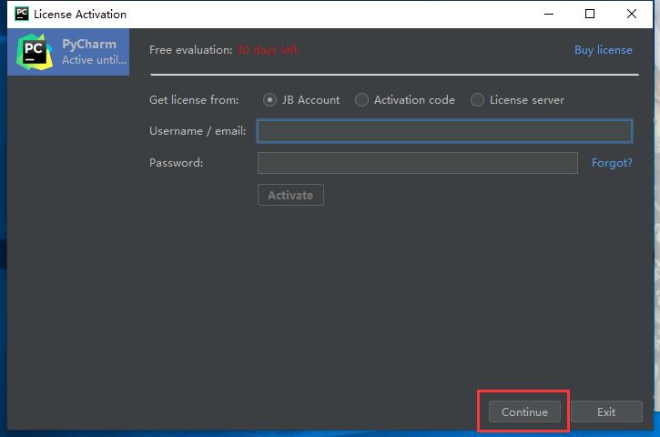The image size is (660, 437).
Task: Click the '30 days left' evaluation text
Action: (x=268, y=50)
